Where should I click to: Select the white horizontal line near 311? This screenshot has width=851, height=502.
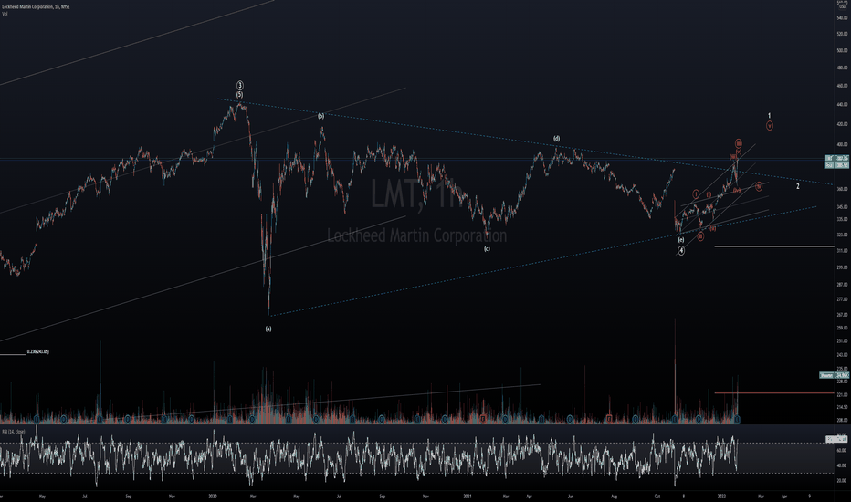pos(774,246)
